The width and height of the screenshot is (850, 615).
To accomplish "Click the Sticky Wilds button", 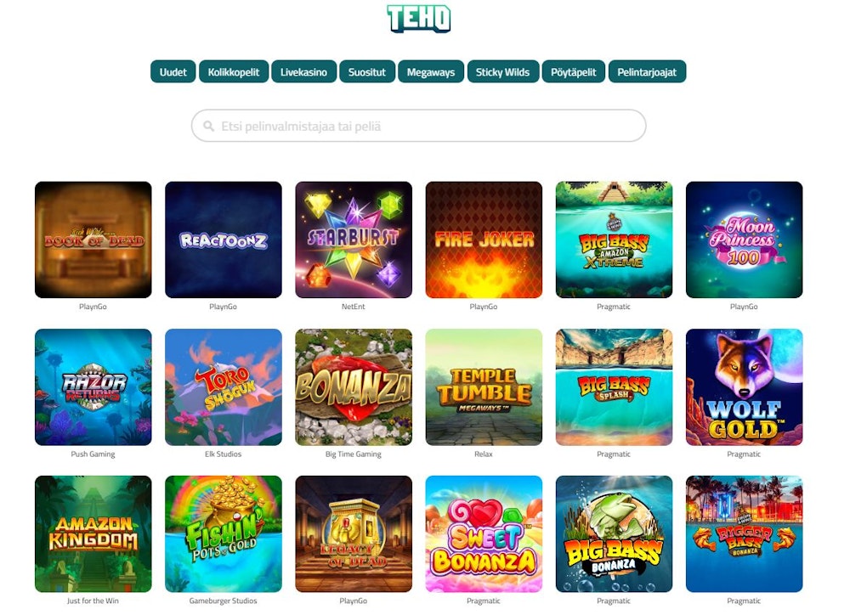I will click(x=502, y=71).
